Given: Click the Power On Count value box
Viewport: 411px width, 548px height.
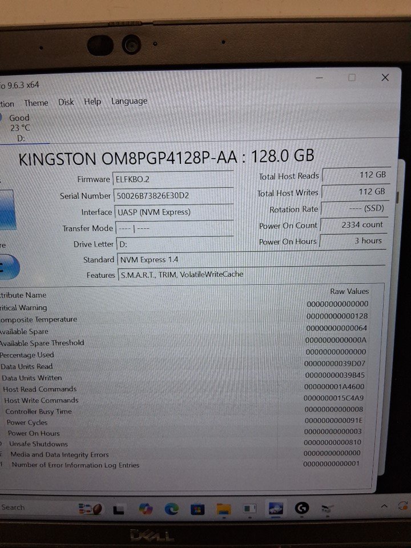Looking at the screenshot, I should 354,225.
